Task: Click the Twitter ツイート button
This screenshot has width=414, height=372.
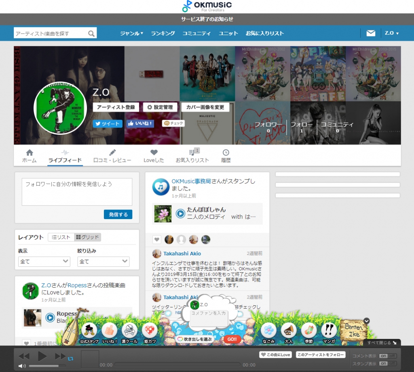Action: 108,123
